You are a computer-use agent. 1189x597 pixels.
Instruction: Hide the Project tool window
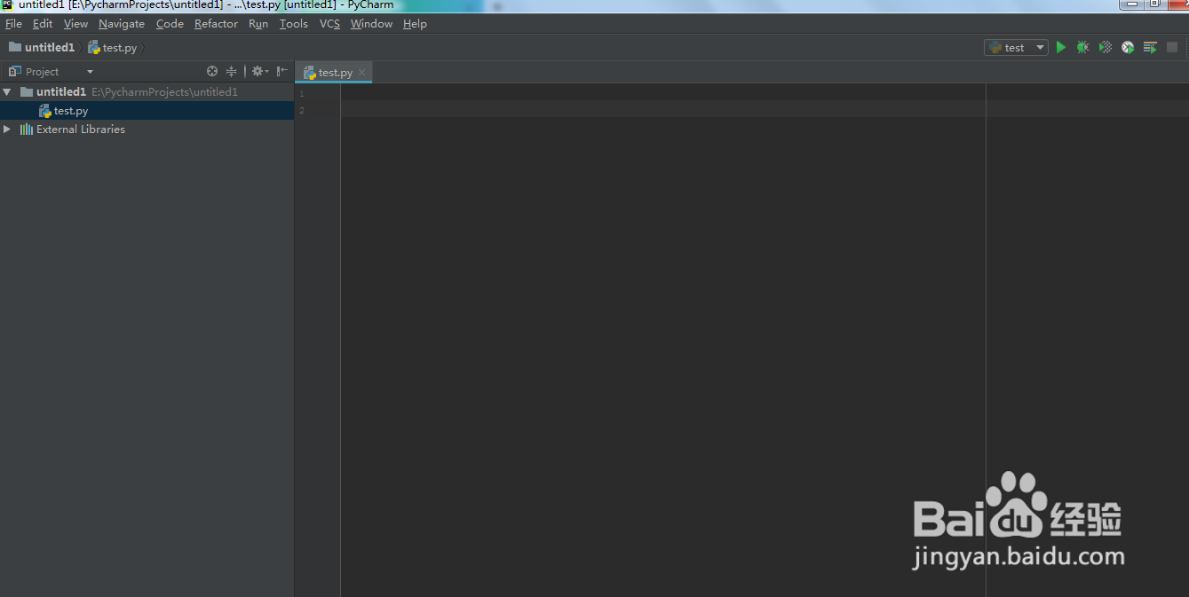(x=281, y=71)
